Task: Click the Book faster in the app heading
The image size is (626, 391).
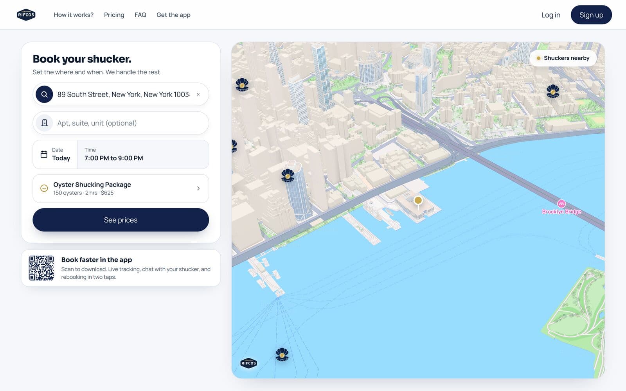Action: 97,260
